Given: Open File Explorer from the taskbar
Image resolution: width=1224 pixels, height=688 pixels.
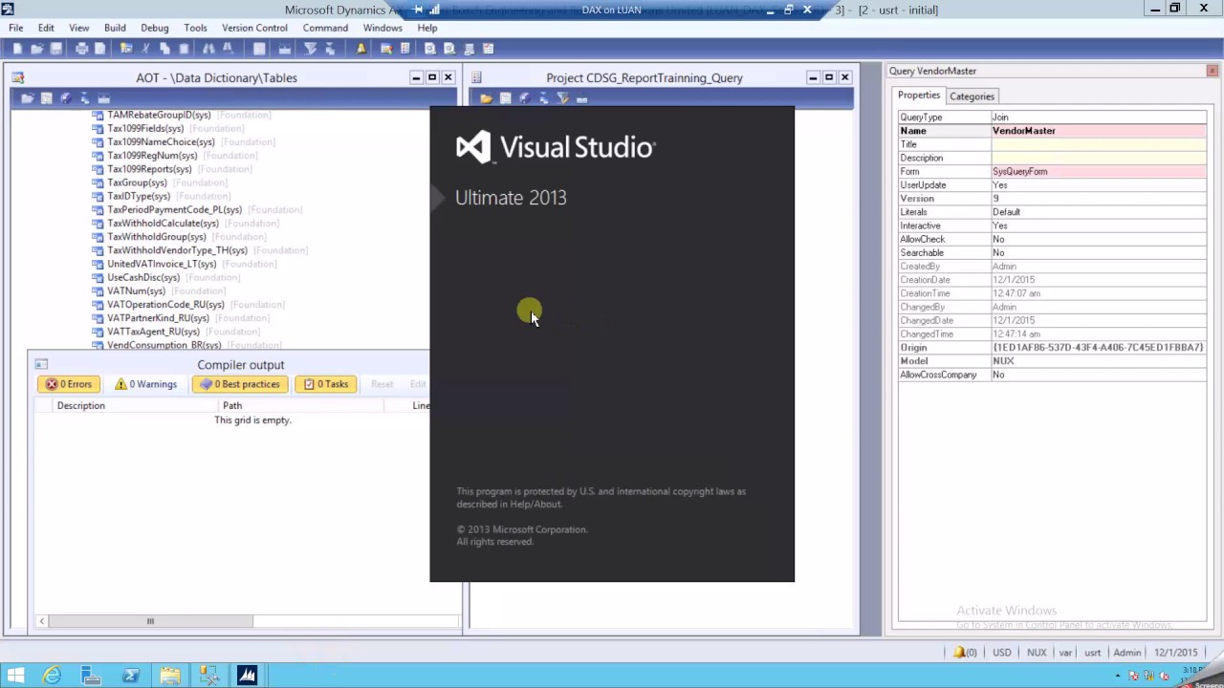Looking at the screenshot, I should pyautogui.click(x=169, y=676).
